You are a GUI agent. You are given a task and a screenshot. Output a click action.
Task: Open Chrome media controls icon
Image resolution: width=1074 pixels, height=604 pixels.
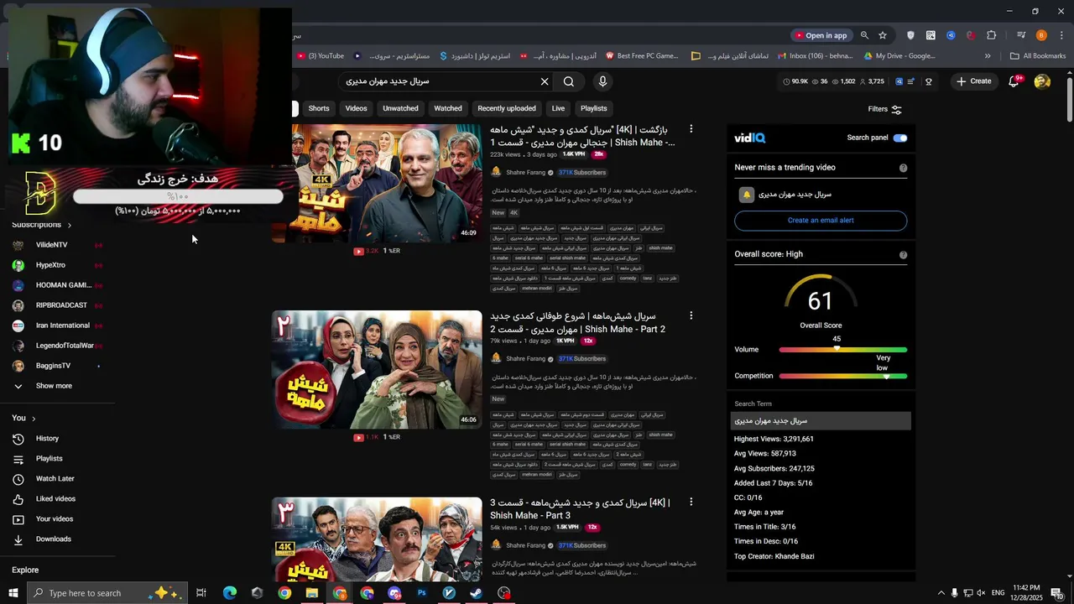[1021, 35]
